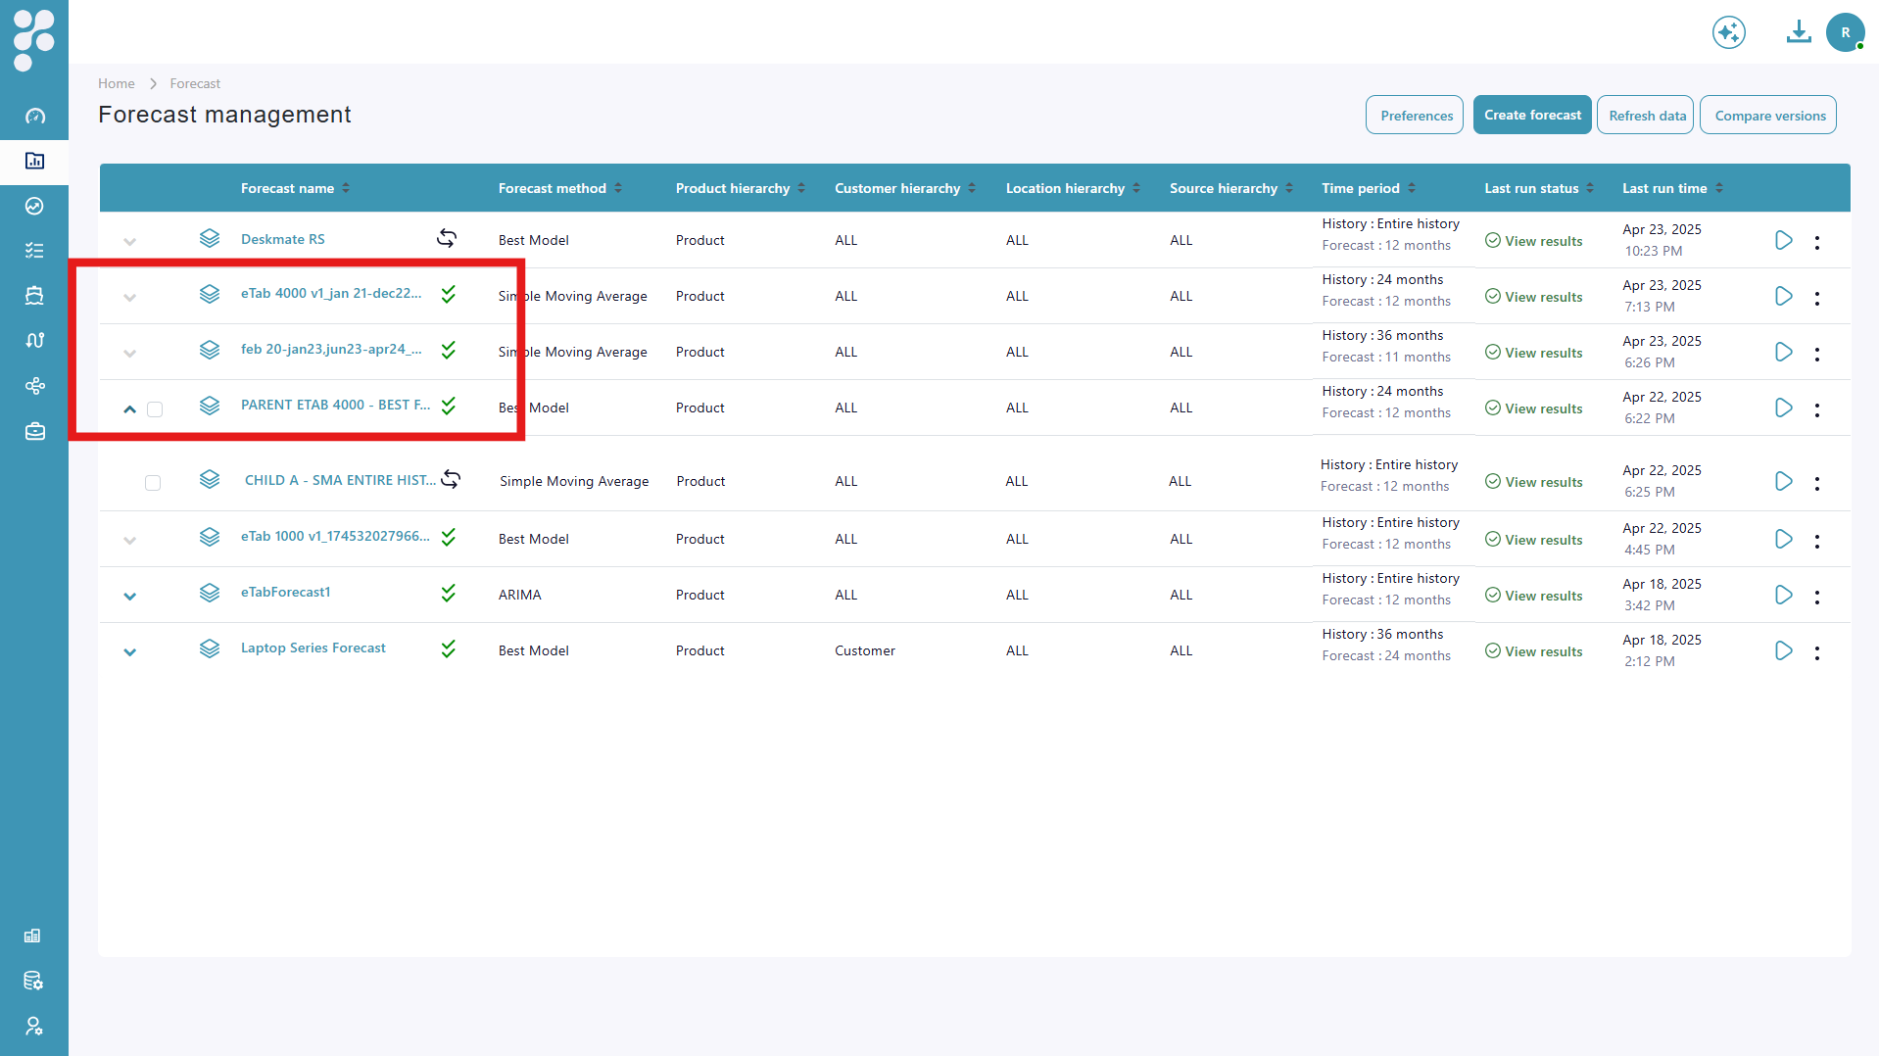Image resolution: width=1879 pixels, height=1056 pixels.
Task: Open the dashboard gauge sidebar icon
Action: click(x=34, y=117)
